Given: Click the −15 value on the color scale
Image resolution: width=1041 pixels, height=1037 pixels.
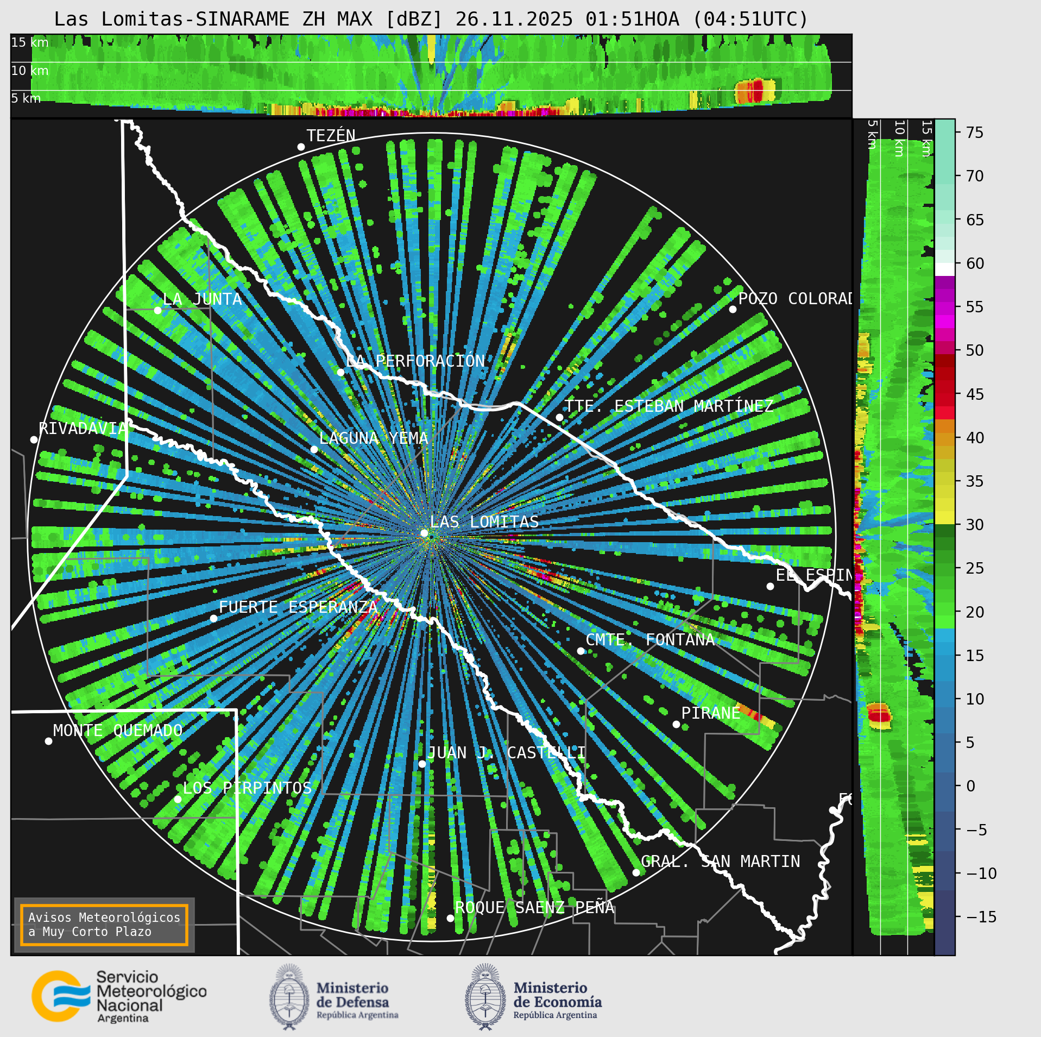Looking at the screenshot, I should point(982,917).
